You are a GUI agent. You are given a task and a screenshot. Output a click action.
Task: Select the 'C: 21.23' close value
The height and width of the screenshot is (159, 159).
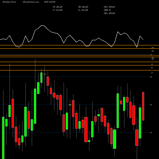coord(58,10)
